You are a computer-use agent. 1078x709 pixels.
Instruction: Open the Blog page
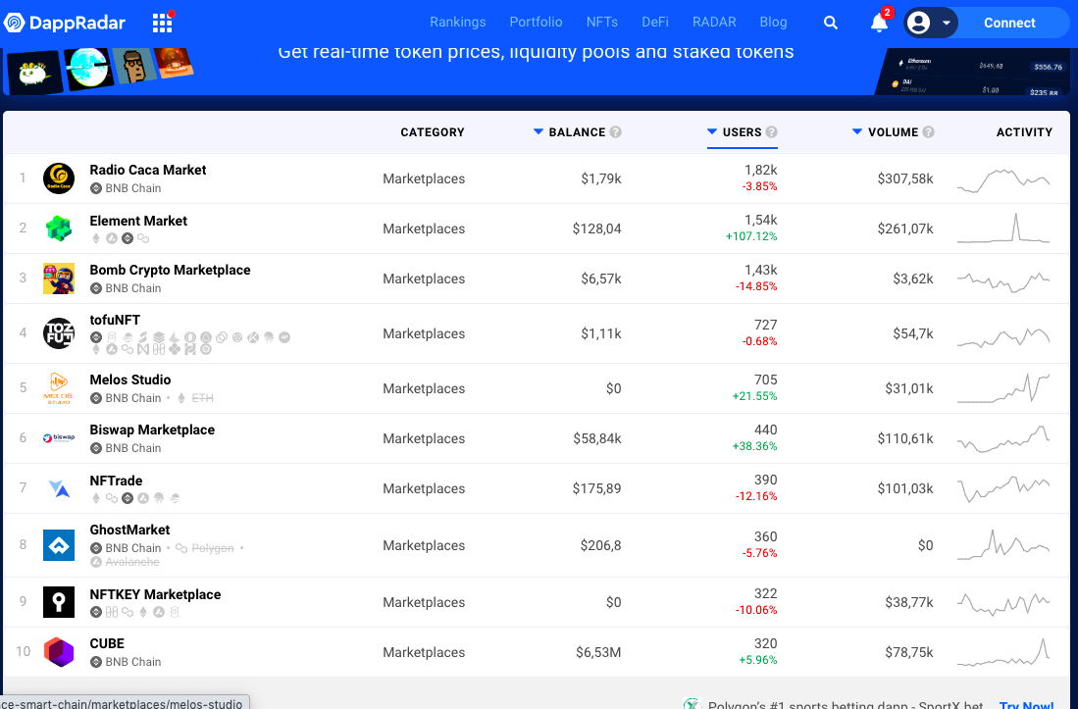[774, 22]
